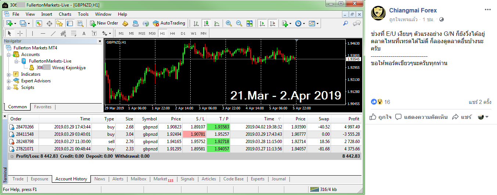Open the File menu
The width and height of the screenshot is (497, 195).
[x=16, y=14]
